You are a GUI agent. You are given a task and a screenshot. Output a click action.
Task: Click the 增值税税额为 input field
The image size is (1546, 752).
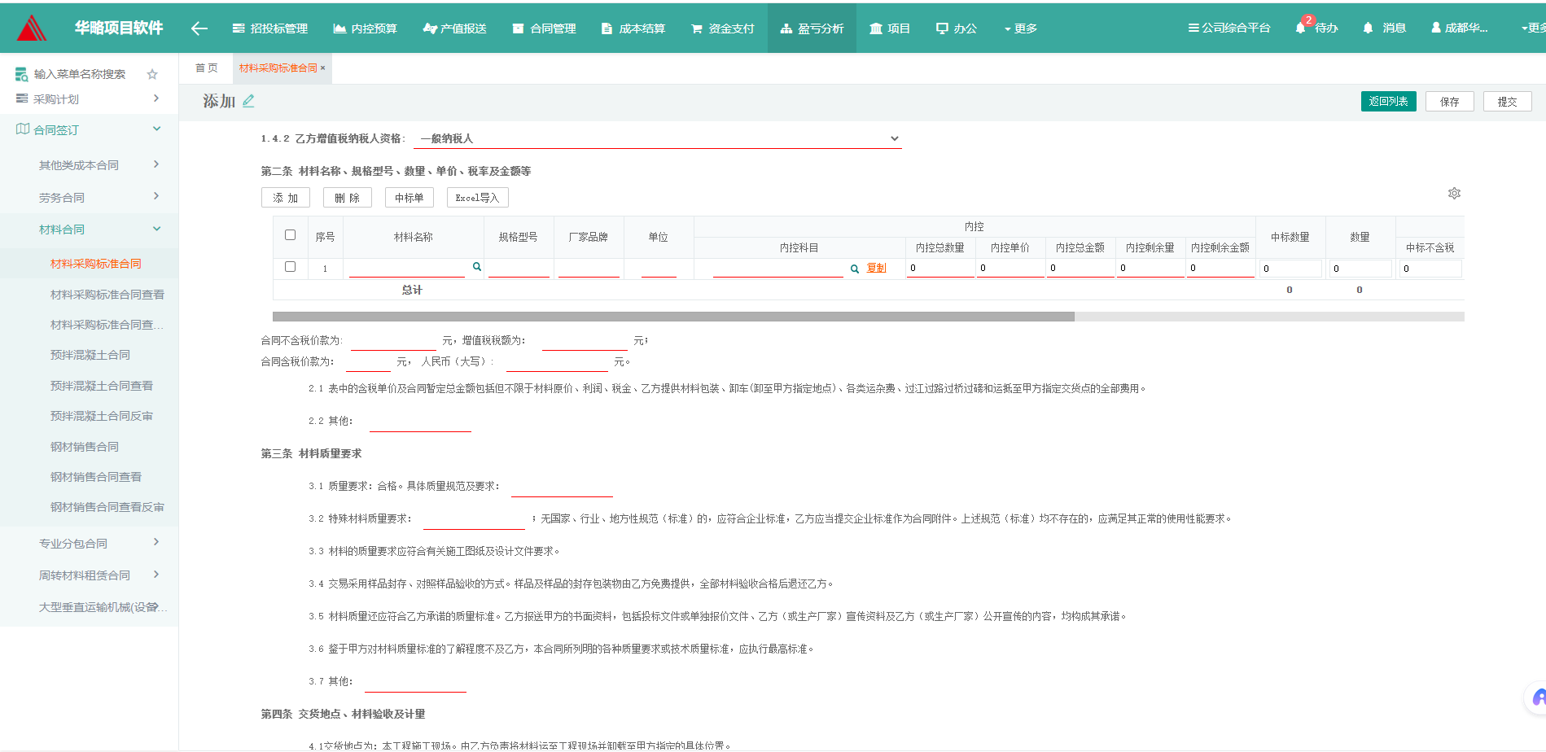pos(585,341)
